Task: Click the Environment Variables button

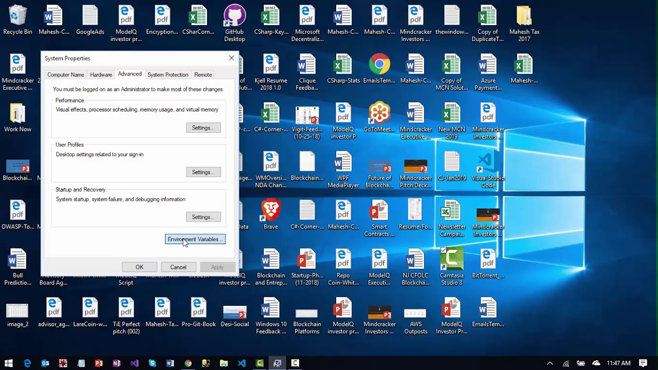Action: click(195, 239)
